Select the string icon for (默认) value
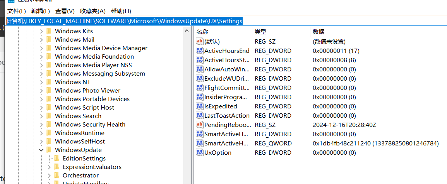Screen dimensions: 447x184 200,42
